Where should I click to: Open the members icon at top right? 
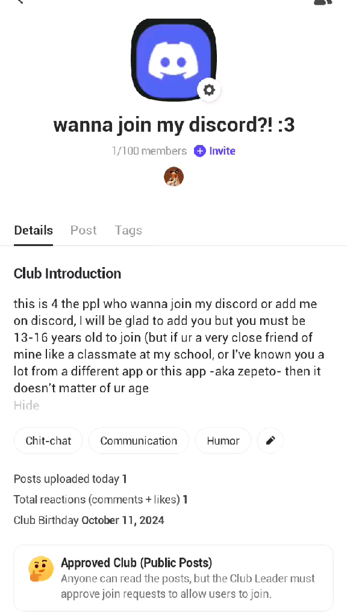pyautogui.click(x=324, y=2)
